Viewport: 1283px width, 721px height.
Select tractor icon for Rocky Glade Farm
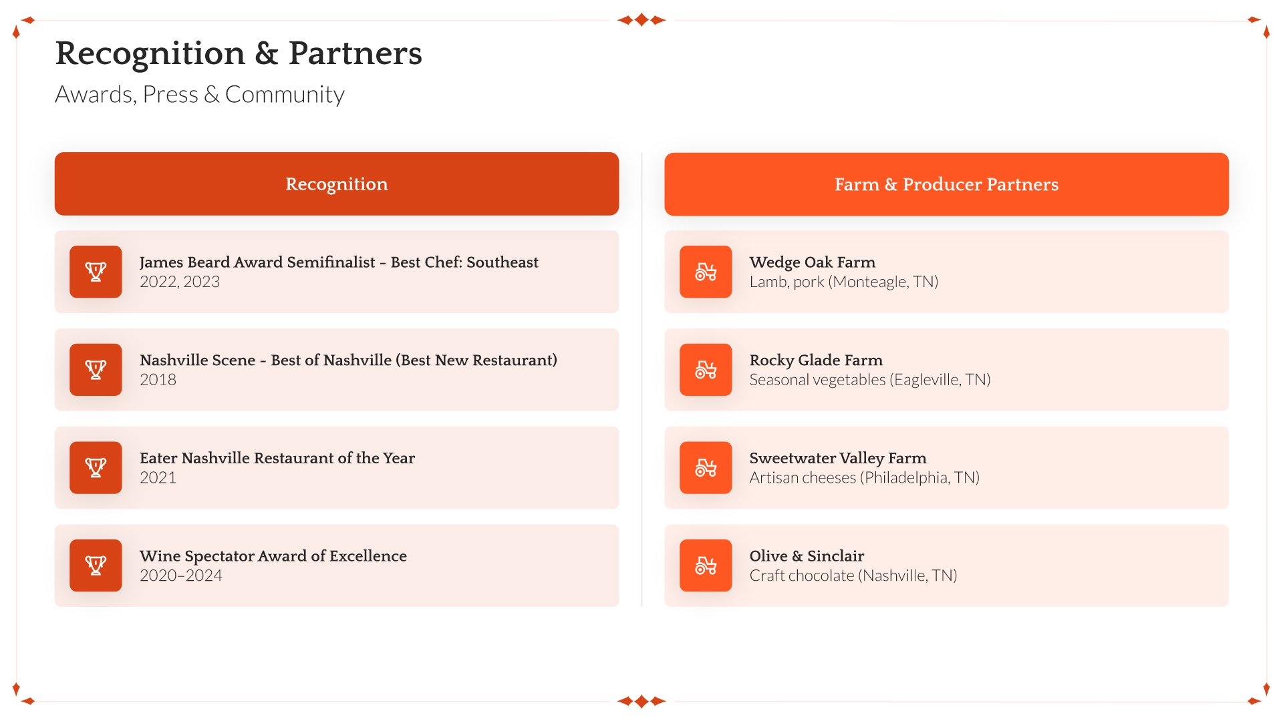tap(706, 370)
